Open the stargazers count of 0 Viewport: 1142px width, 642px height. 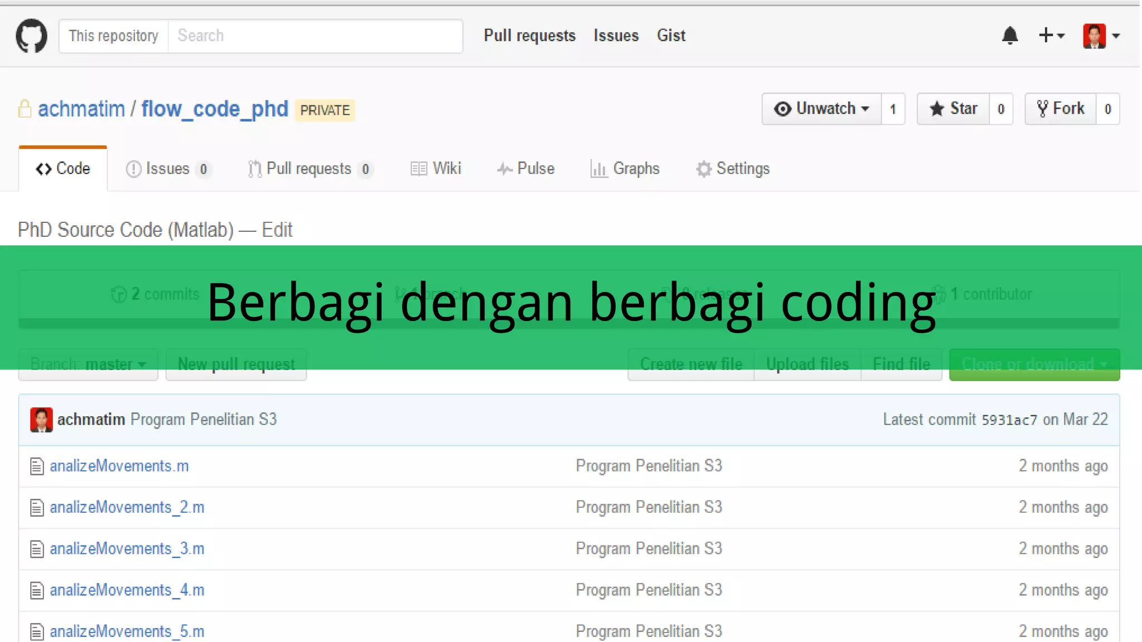point(1001,109)
